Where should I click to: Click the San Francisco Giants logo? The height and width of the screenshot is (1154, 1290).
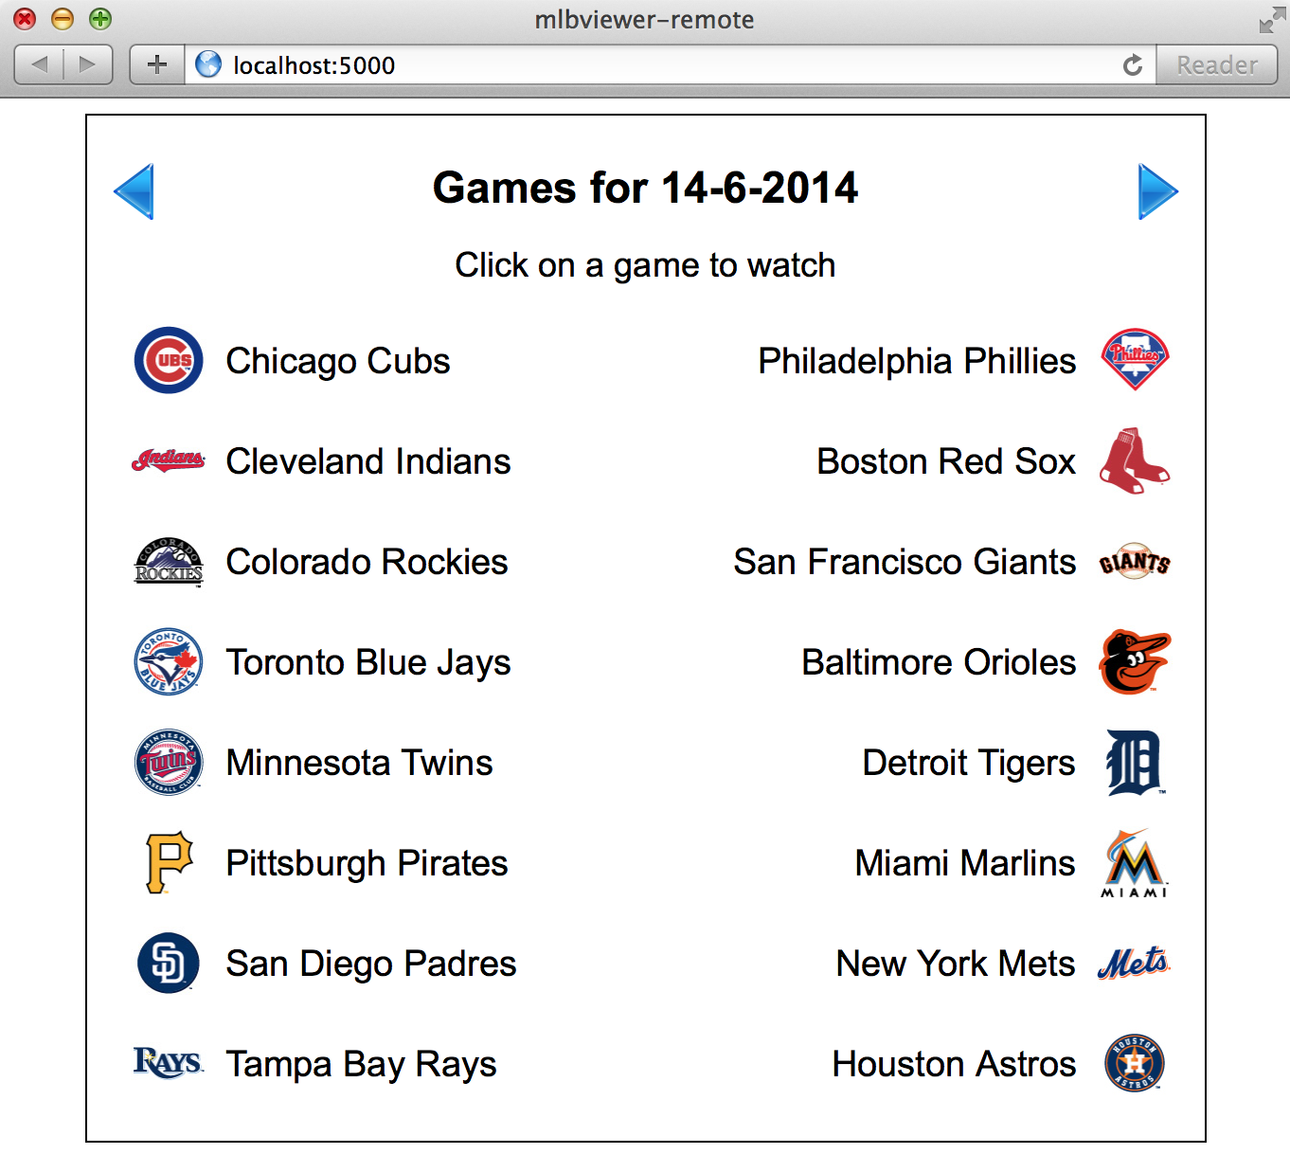pyautogui.click(x=1135, y=562)
